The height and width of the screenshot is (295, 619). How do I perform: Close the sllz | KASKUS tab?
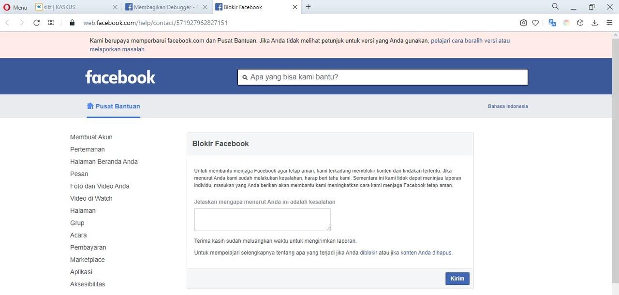[x=115, y=7]
